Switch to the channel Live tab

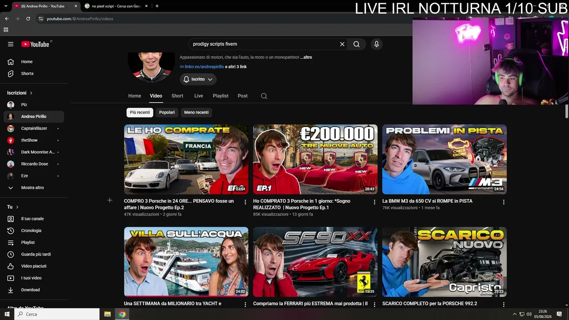click(x=199, y=96)
